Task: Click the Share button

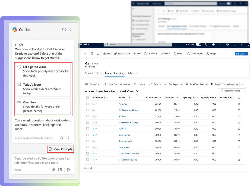Action: pyautogui.click(x=241, y=54)
